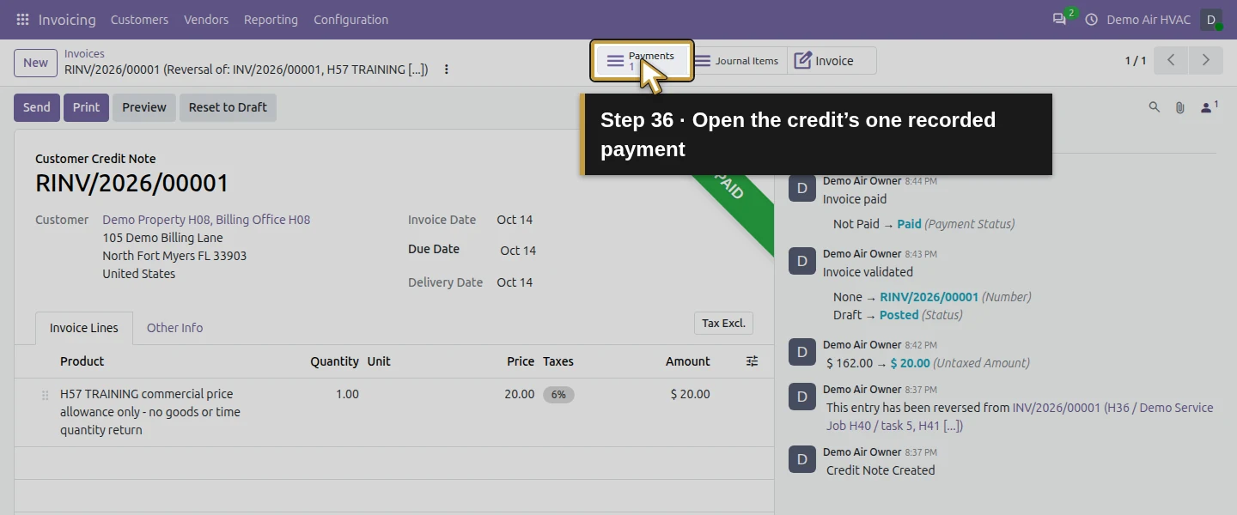The height and width of the screenshot is (515, 1237).
Task: Open the apps grid menu icon
Action: tap(22, 19)
